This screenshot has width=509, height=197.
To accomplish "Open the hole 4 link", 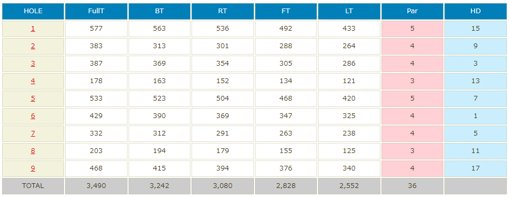I will tap(33, 81).
